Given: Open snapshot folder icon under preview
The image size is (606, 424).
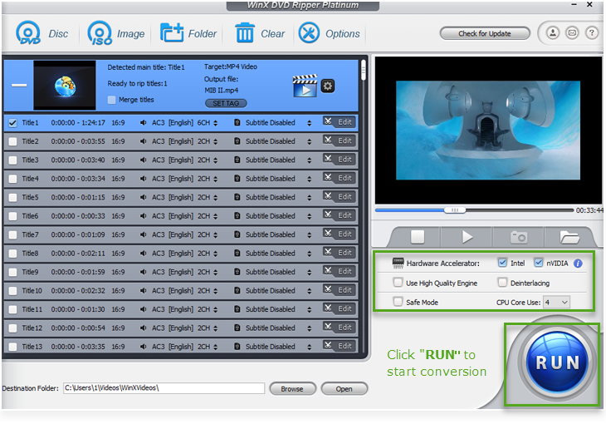Looking at the screenshot, I should click(569, 237).
